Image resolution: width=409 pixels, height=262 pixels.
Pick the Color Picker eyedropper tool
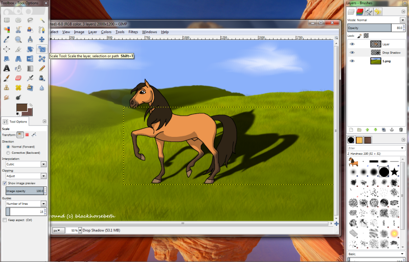click(7, 39)
